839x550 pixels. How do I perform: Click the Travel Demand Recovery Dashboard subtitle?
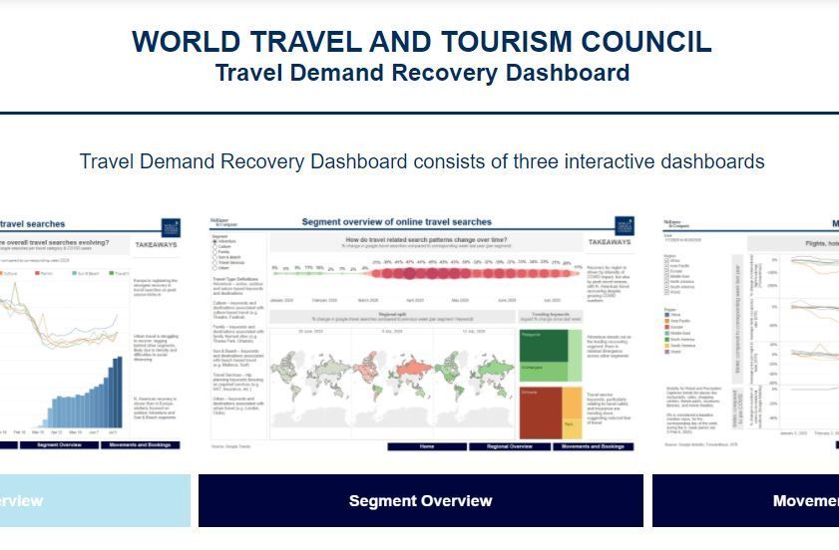(422, 73)
